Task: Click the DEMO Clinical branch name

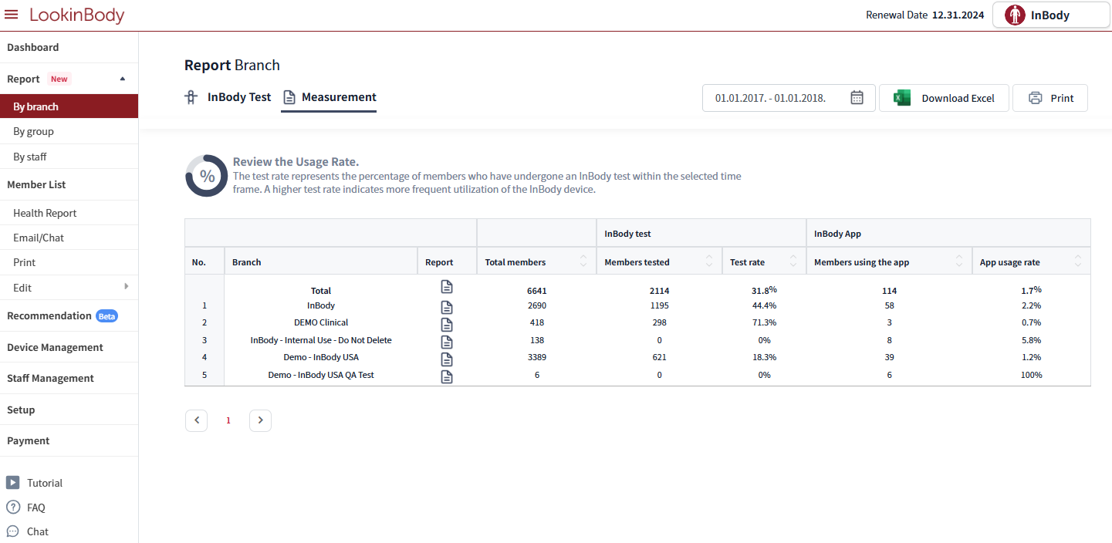Action: tap(321, 322)
